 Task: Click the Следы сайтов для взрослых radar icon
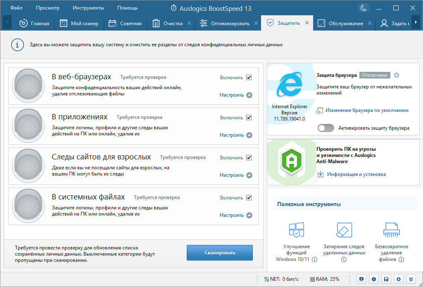[x=29, y=166]
